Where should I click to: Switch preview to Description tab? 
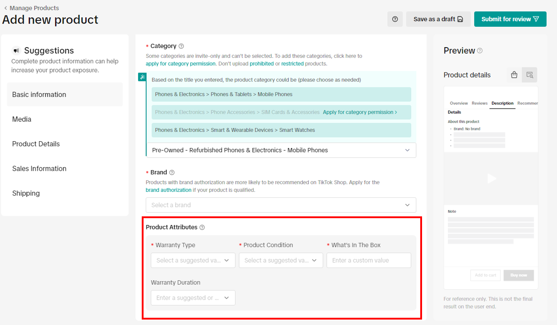(x=503, y=103)
